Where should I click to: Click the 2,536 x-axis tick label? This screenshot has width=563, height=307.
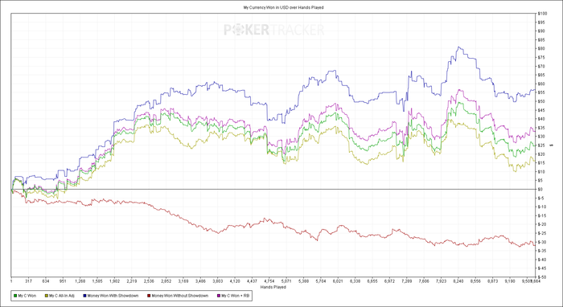click(149, 281)
